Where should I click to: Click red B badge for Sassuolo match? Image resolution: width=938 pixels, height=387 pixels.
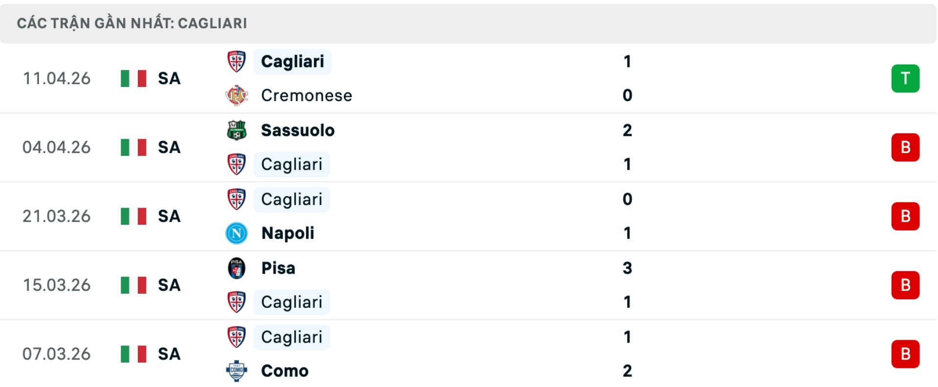click(x=905, y=147)
